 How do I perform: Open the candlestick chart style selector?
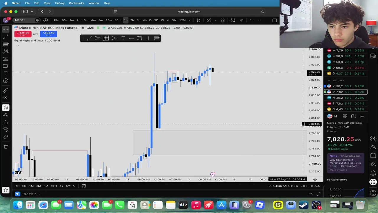[199, 20]
